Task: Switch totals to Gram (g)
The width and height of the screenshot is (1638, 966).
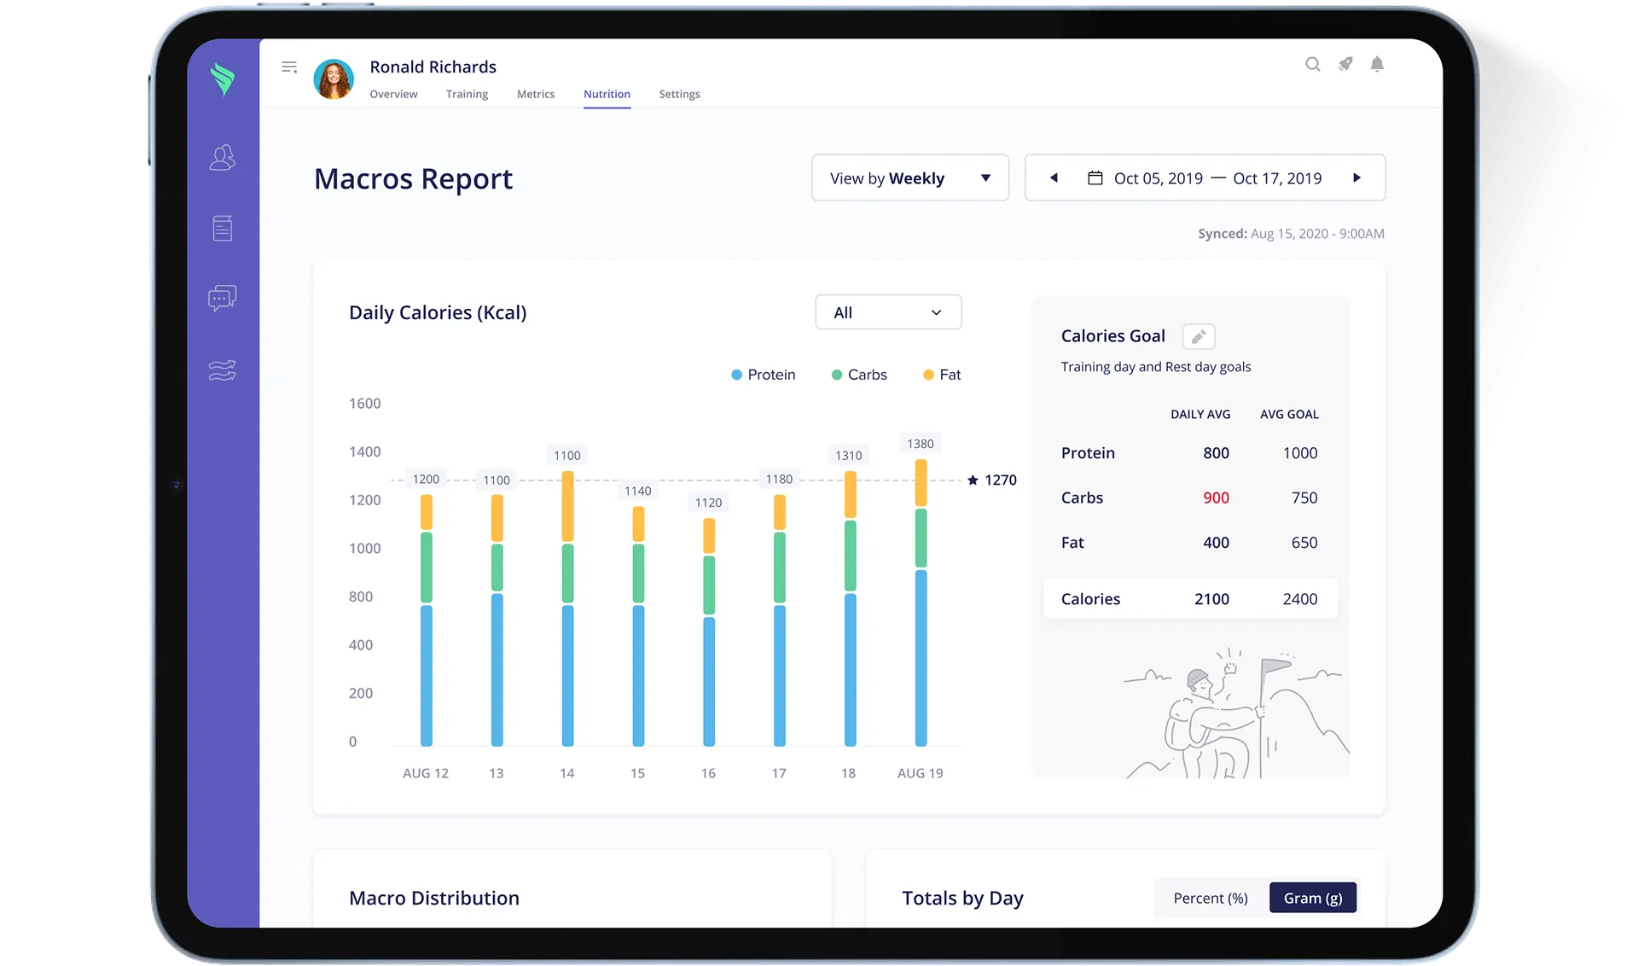Action: point(1312,898)
